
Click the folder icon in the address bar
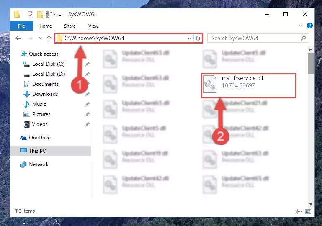59,38
